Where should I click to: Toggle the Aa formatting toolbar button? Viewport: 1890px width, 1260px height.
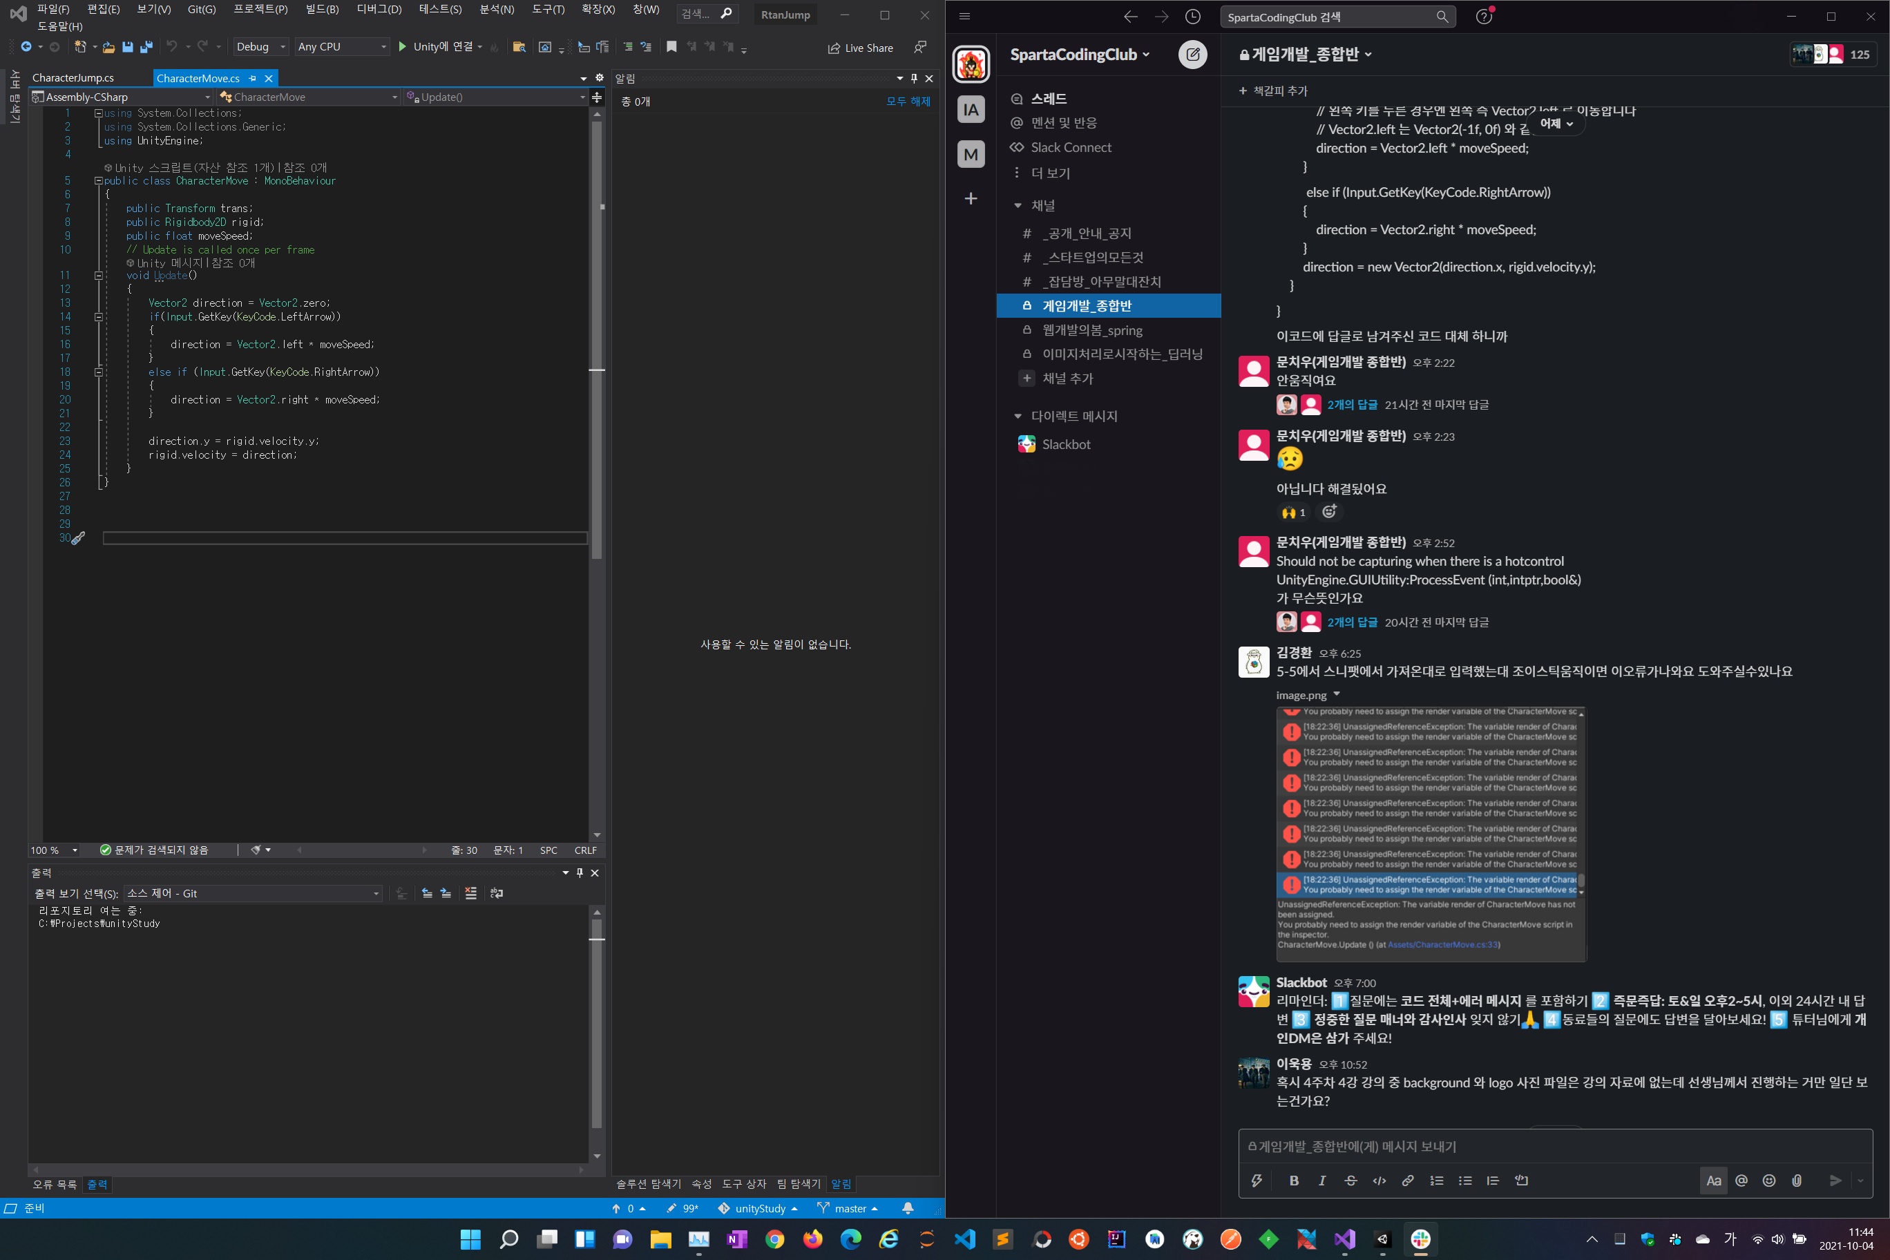click(x=1713, y=1181)
